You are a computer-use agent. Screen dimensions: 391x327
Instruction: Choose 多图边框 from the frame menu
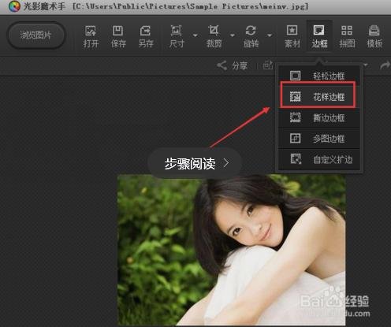(319, 139)
